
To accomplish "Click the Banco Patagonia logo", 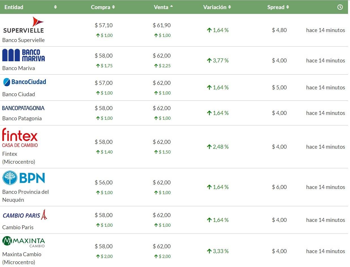I will coord(23,108).
